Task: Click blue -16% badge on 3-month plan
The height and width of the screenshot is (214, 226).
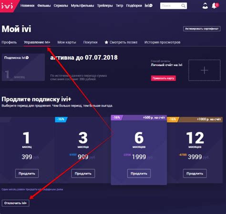Action: pyautogui.click(x=61, y=119)
